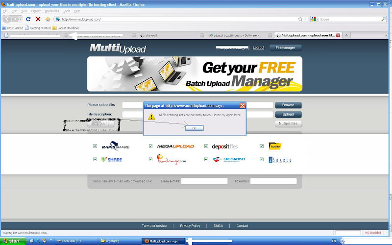
Task: Click the RapidShare logo
Action: point(116,146)
